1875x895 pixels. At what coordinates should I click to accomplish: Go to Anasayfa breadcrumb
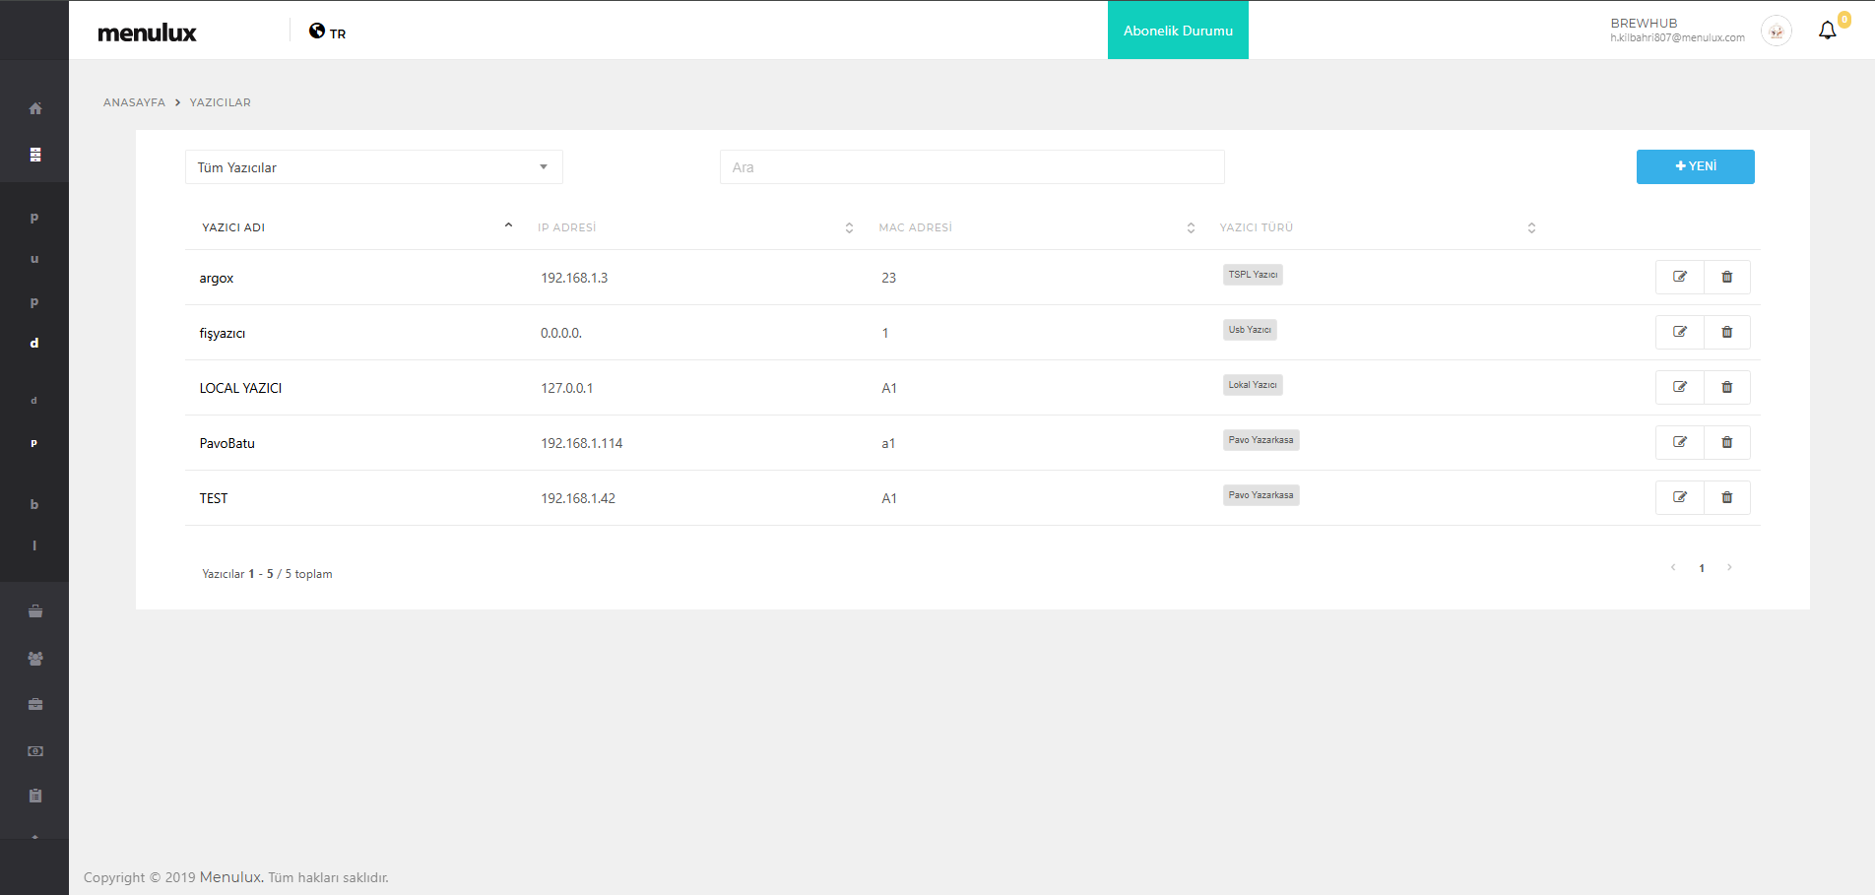(134, 102)
